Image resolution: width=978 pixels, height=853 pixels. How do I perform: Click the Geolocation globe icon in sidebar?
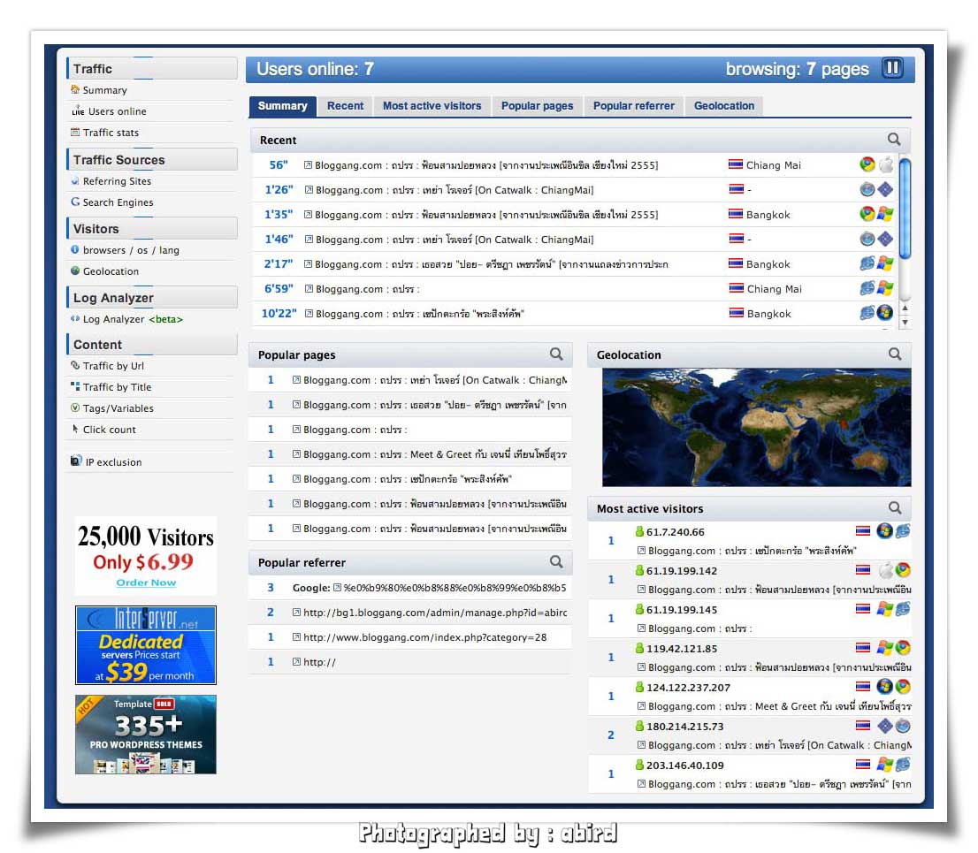pos(75,270)
